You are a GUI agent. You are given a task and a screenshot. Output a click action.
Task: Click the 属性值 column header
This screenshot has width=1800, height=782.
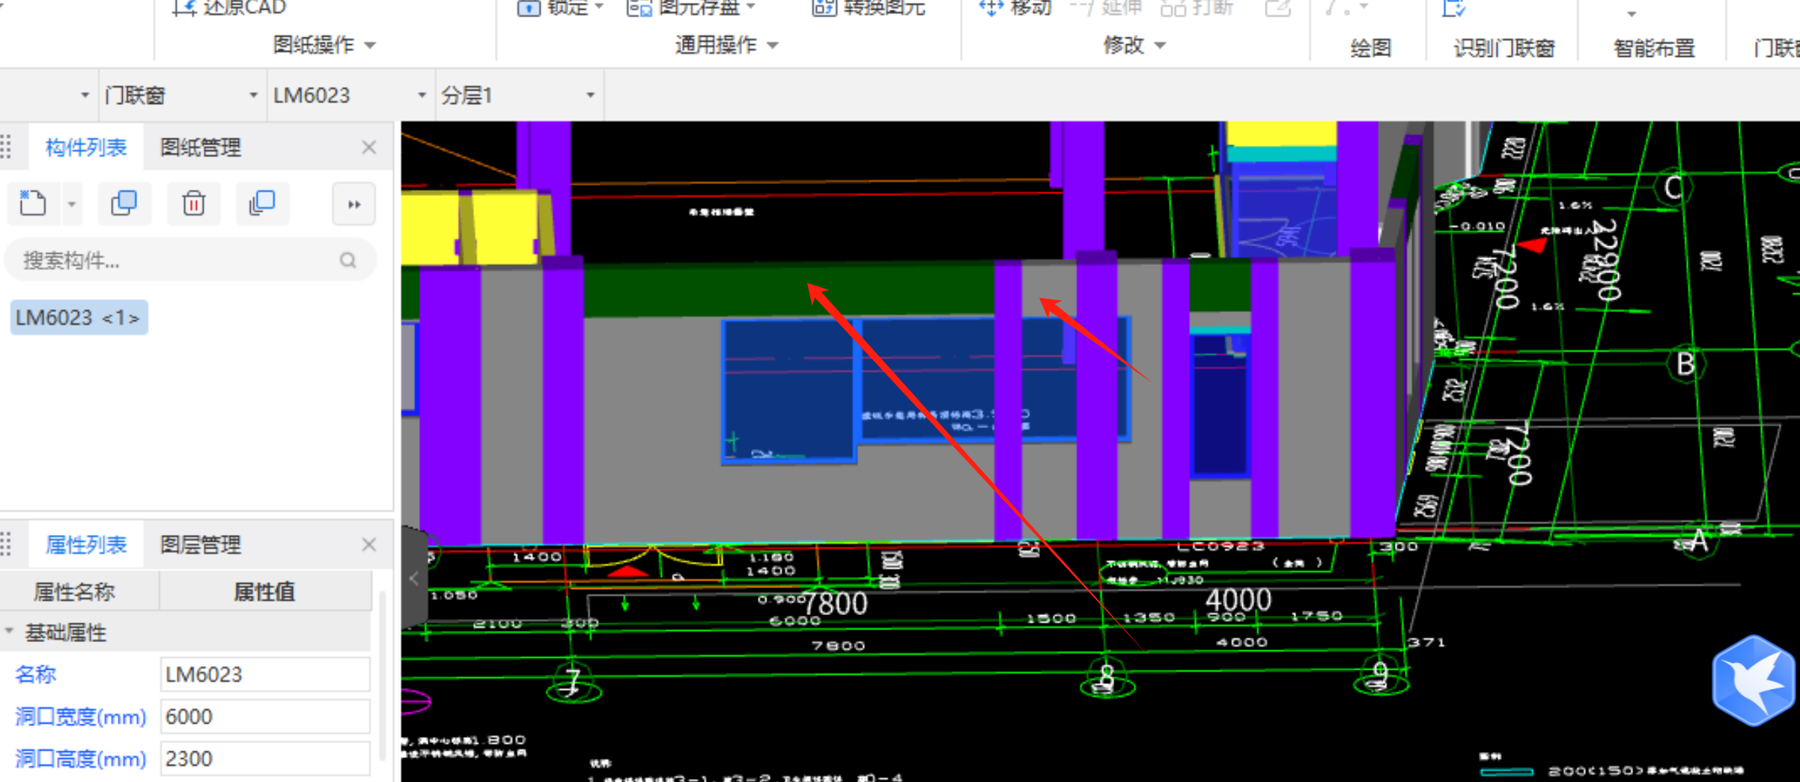click(x=265, y=592)
